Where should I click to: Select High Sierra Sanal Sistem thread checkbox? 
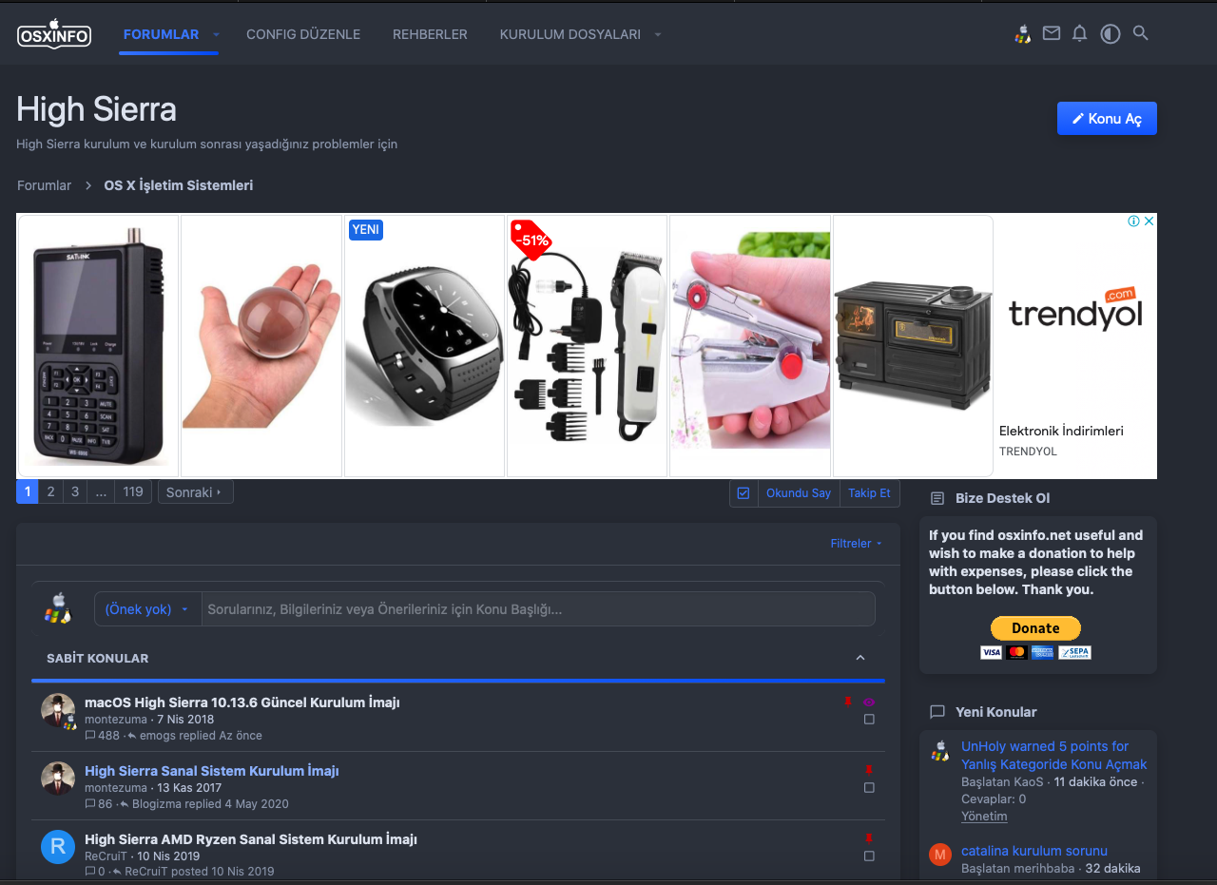coord(869,788)
